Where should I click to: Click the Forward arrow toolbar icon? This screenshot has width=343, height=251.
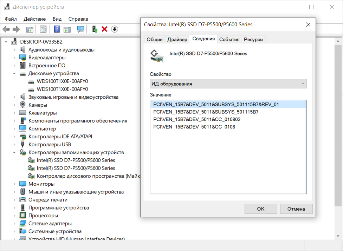[x=16, y=29]
